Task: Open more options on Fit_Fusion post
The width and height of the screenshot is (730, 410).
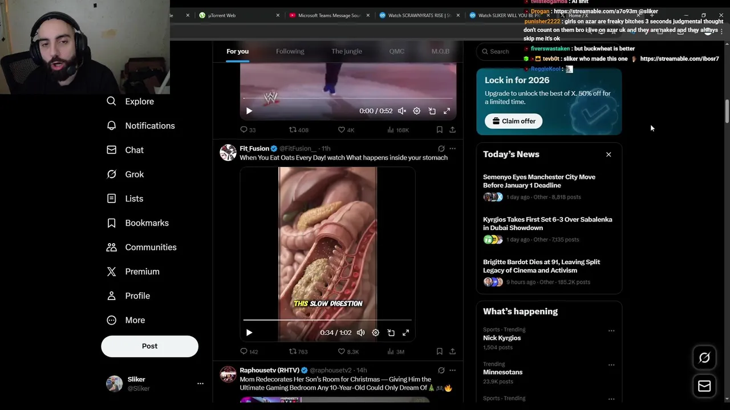Action: [x=452, y=149]
